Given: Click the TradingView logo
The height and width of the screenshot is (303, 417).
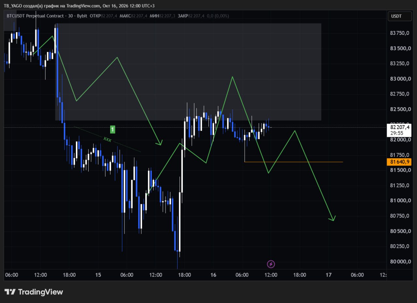Looking at the screenshot, I should coord(34,292).
